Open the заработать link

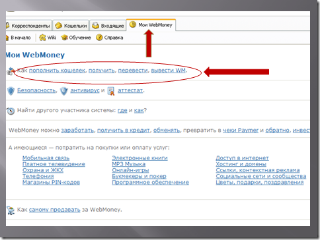click(x=77, y=131)
